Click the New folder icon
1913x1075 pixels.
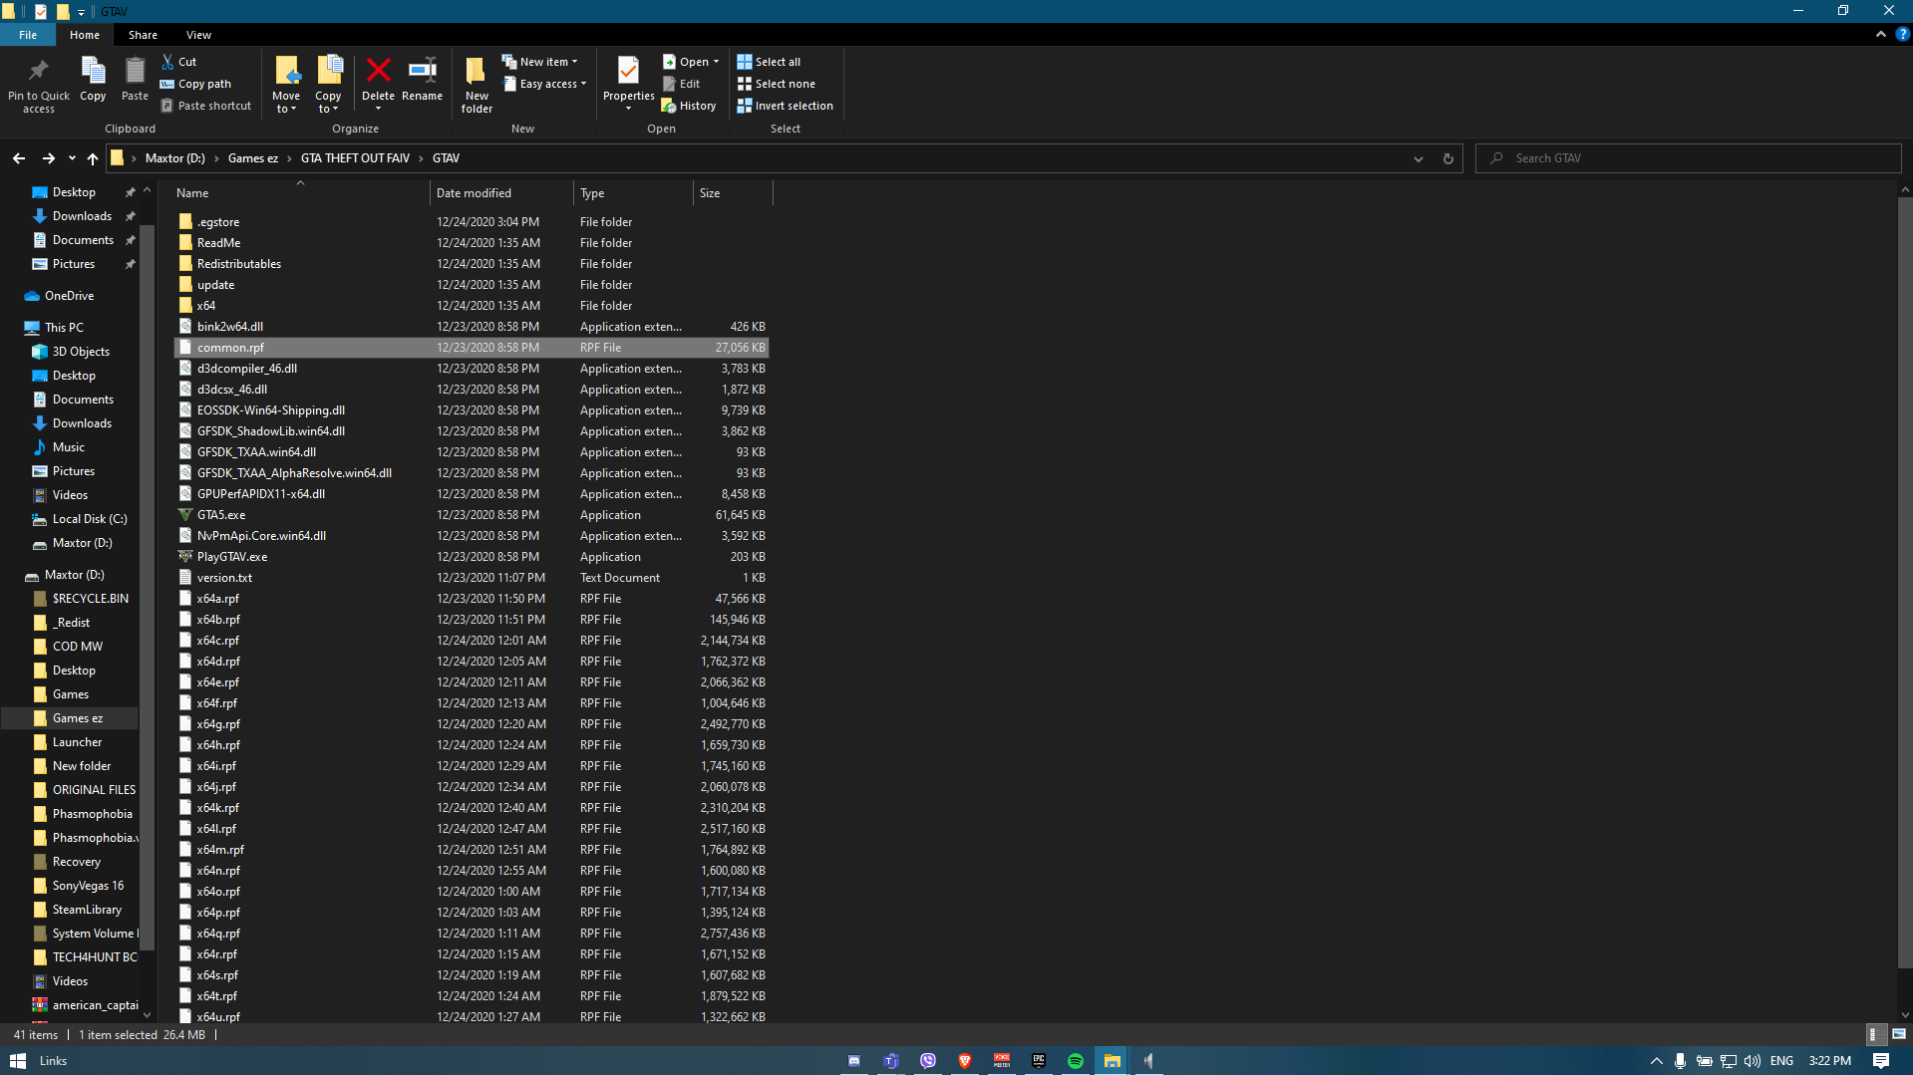click(x=477, y=72)
